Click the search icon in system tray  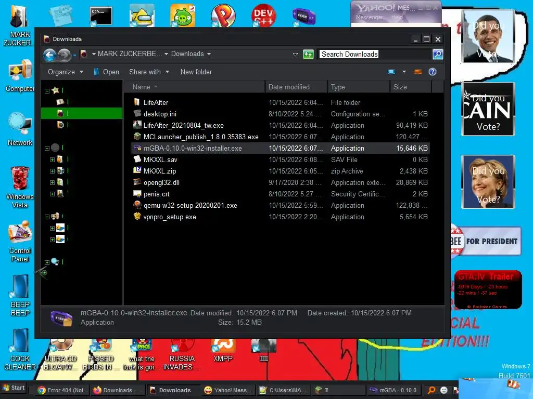[x=431, y=390]
